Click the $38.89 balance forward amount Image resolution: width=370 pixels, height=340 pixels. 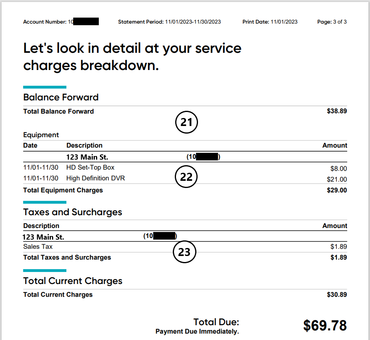click(337, 111)
